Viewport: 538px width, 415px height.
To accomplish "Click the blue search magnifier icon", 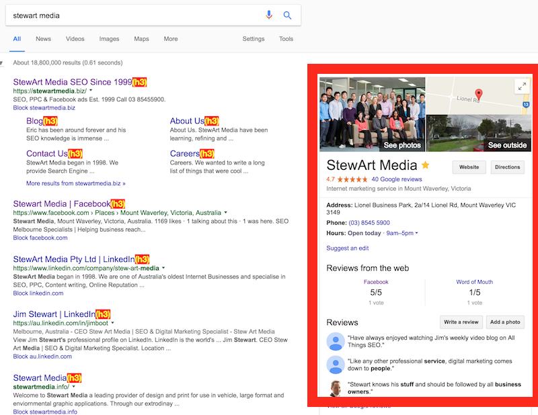I will (x=287, y=15).
